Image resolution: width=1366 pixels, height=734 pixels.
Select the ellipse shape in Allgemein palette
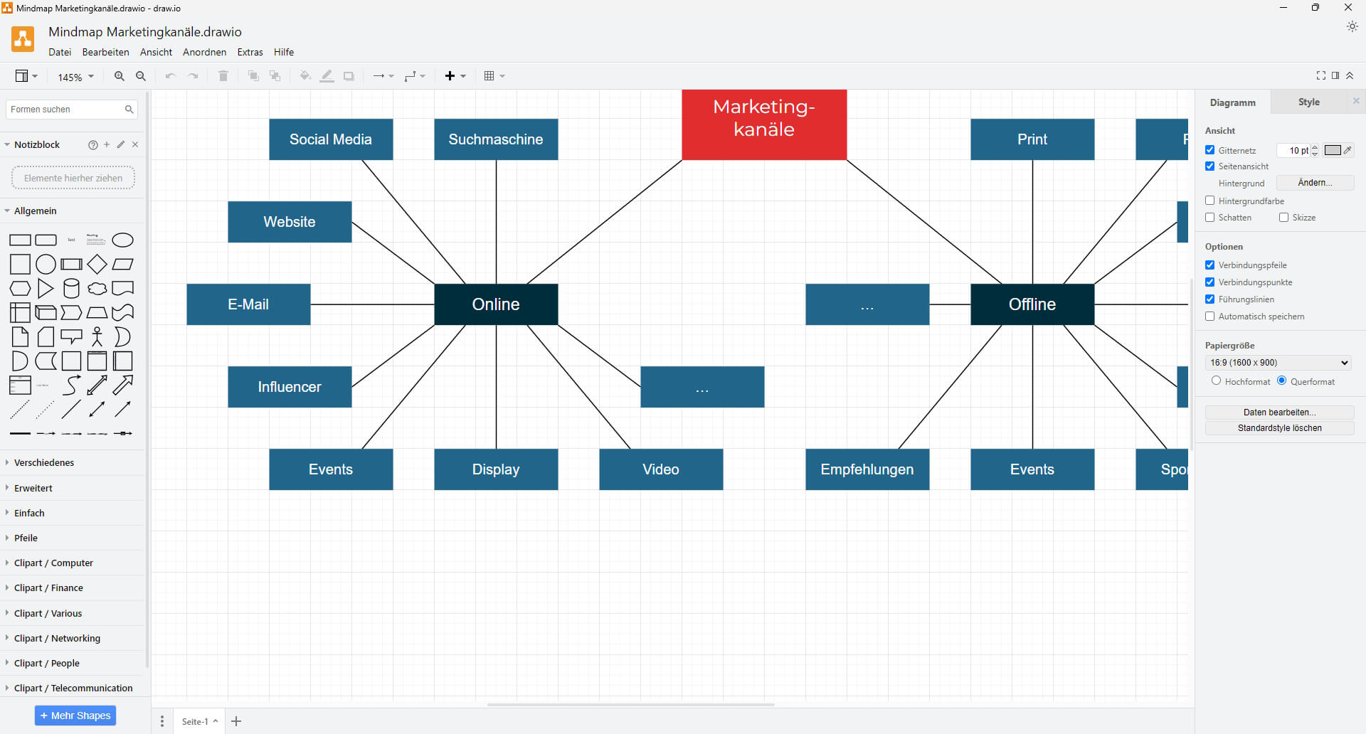(x=122, y=240)
